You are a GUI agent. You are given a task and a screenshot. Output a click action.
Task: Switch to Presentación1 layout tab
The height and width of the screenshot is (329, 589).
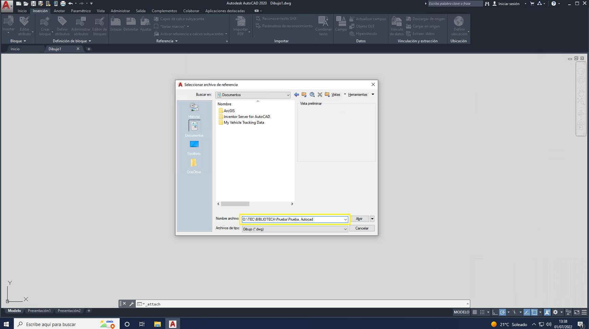(39, 311)
